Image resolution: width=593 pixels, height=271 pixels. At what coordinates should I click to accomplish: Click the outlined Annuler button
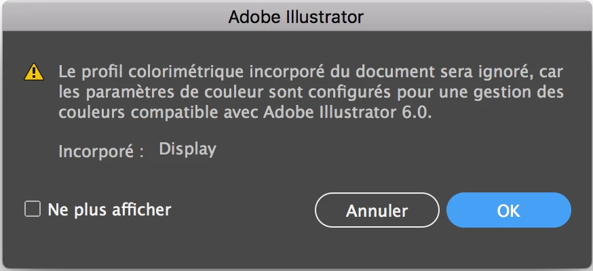(377, 210)
